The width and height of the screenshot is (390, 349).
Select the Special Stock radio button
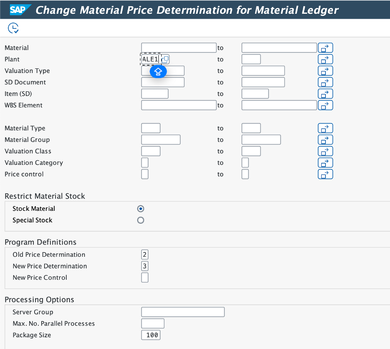pyautogui.click(x=141, y=220)
